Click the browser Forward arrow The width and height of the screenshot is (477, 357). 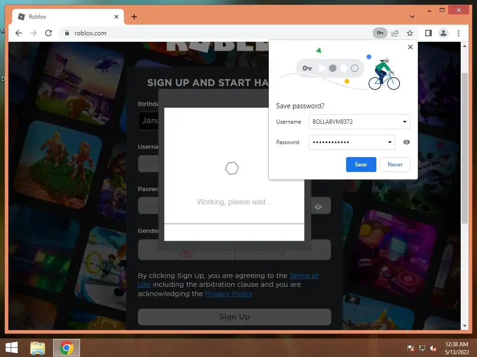coord(34,33)
